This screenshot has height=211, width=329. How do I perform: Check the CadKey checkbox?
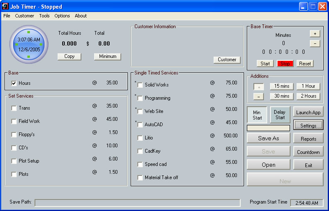click(140, 151)
